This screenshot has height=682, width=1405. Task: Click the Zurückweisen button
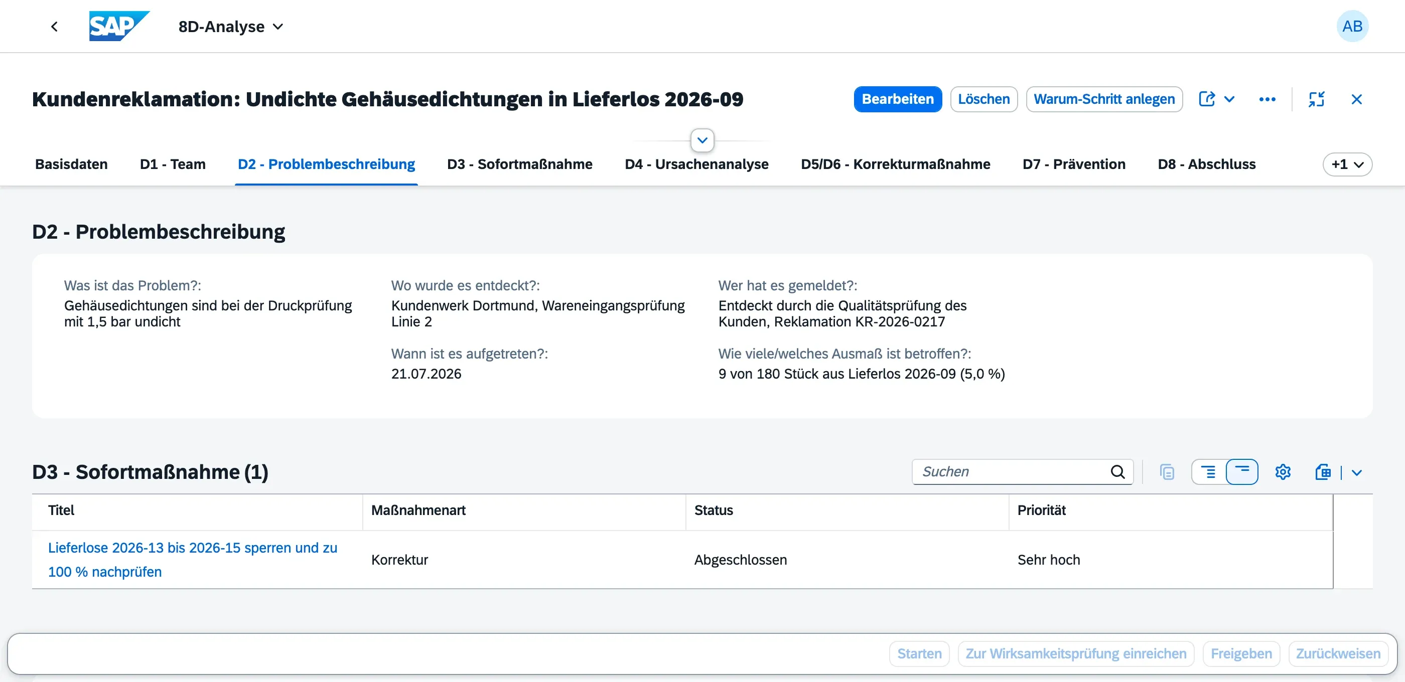pos(1338,653)
